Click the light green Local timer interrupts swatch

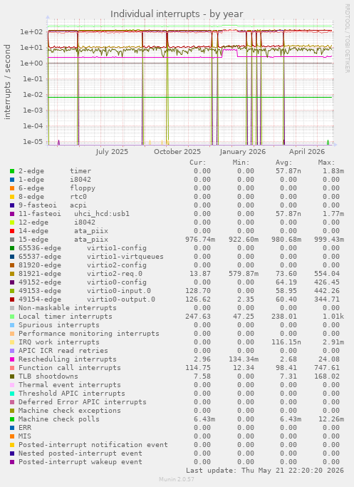pos(12,317)
